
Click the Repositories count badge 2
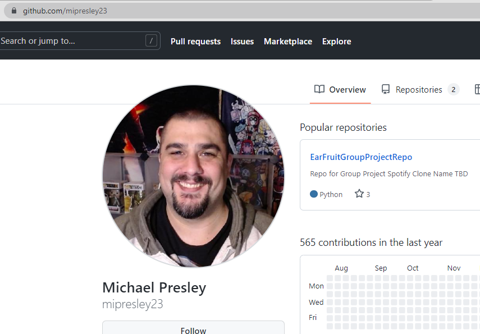[x=454, y=90]
